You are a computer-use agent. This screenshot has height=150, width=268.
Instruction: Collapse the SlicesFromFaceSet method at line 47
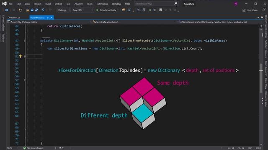click(x=25, y=41)
